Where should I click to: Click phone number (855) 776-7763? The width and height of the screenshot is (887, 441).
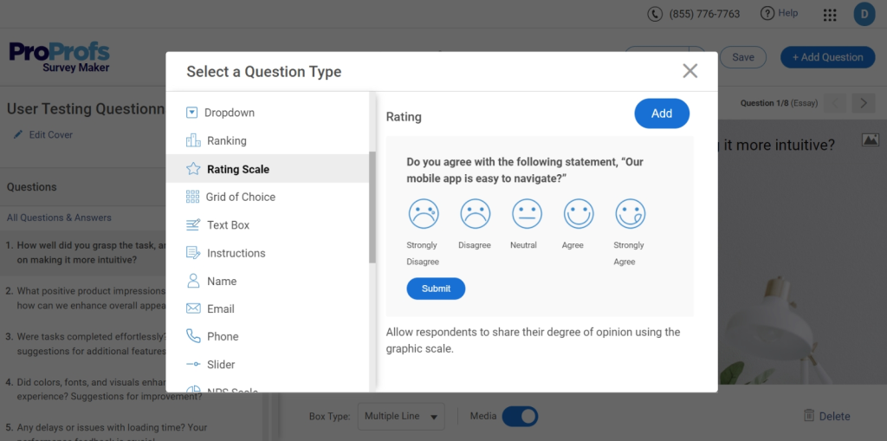point(704,14)
